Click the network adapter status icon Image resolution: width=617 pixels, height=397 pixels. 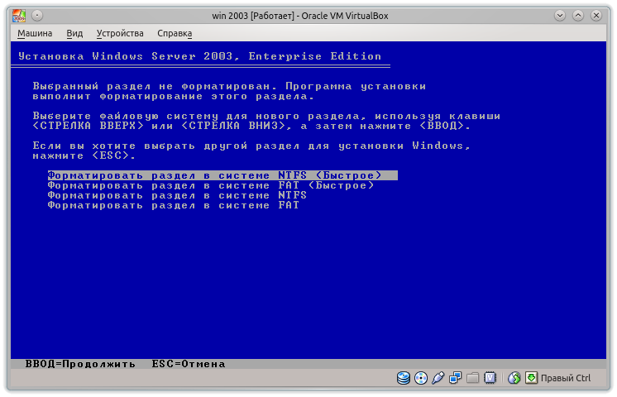455,378
